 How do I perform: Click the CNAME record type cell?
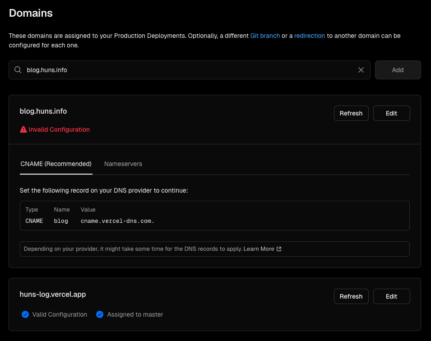tap(34, 221)
